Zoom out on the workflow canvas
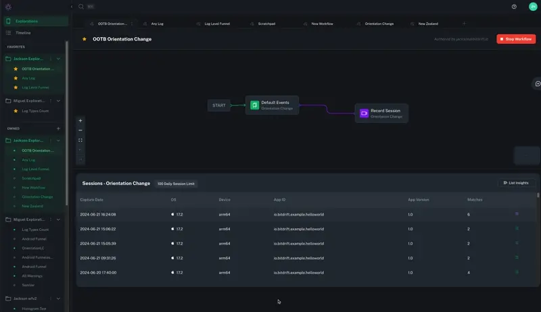541x312 pixels. (80, 130)
